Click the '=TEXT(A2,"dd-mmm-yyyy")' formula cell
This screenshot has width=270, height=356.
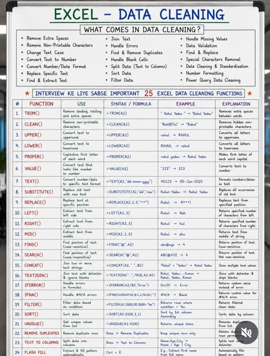click(x=131, y=182)
